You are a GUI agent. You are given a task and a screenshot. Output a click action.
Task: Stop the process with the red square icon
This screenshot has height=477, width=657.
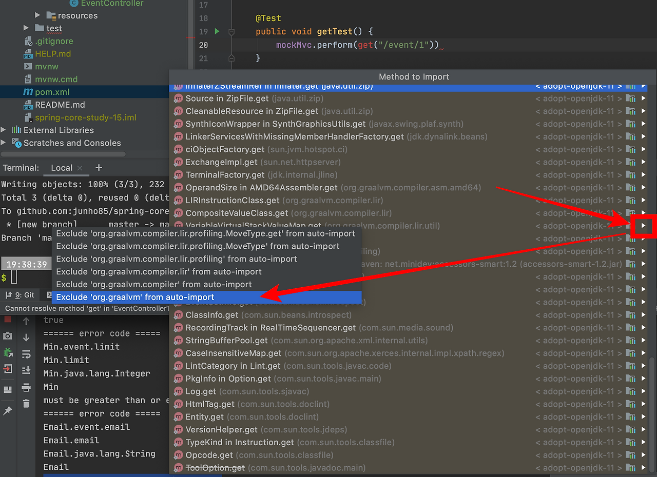[7, 319]
